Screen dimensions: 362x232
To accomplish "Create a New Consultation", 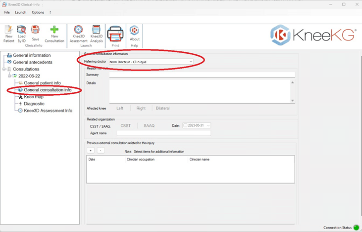I will click(54, 34).
